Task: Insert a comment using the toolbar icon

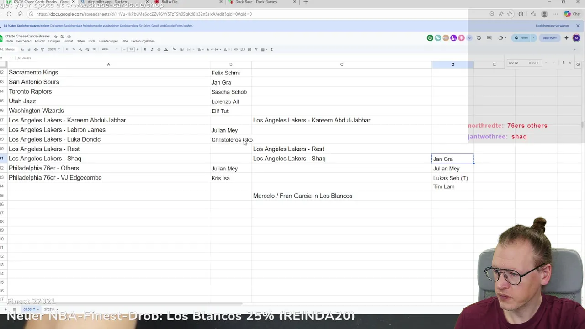Action: (243, 49)
